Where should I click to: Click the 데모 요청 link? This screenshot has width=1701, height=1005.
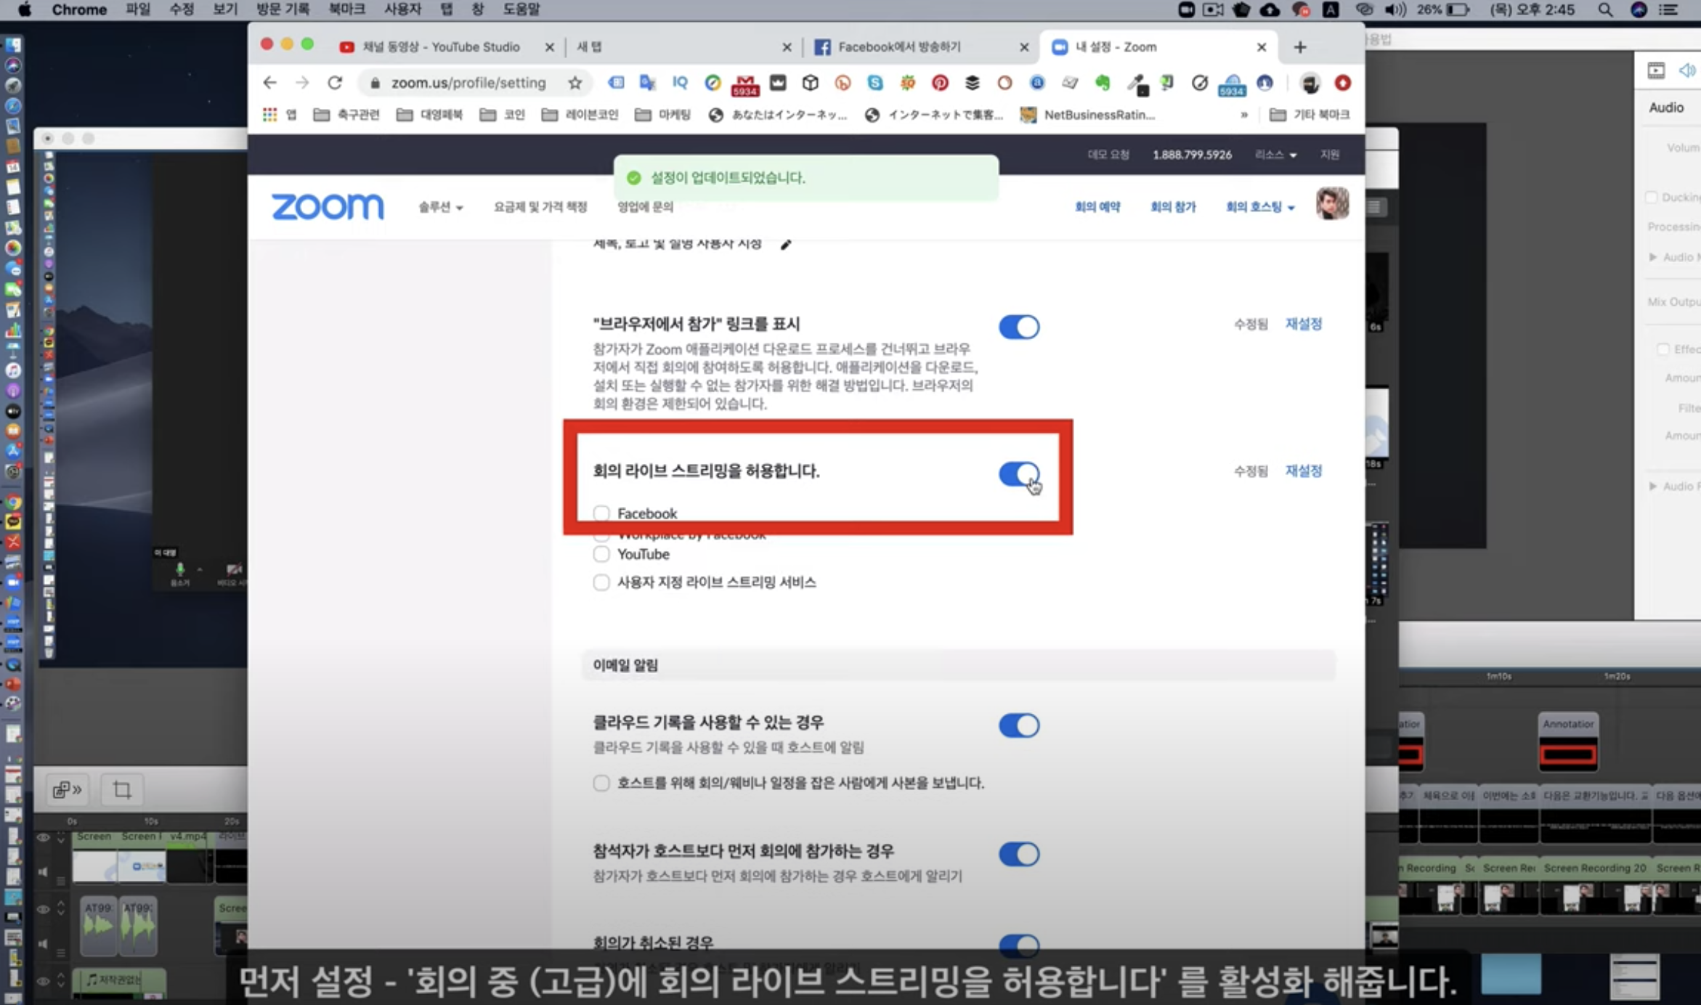pyautogui.click(x=1108, y=155)
